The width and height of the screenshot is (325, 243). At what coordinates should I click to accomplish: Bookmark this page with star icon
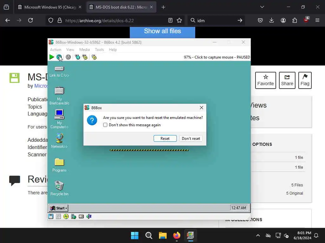coord(179,20)
